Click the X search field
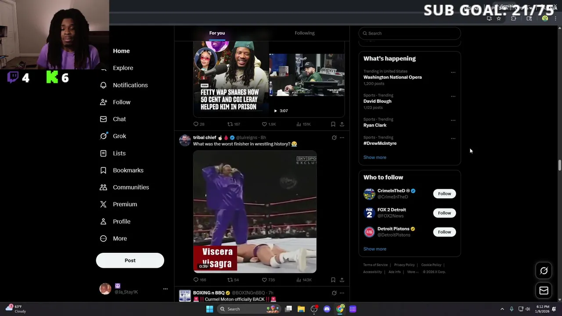 [410, 33]
